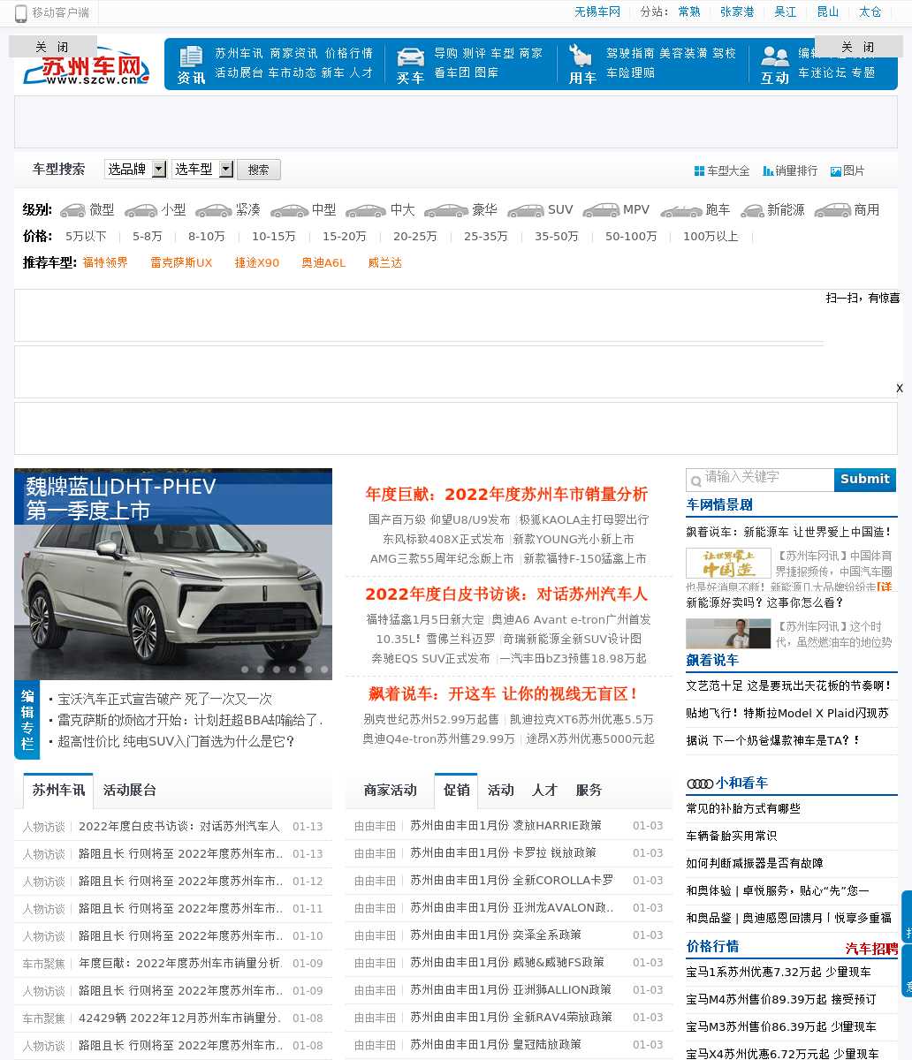912x1060 pixels.
Task: Click the 苏州车网 site logo
Action: coord(87,67)
